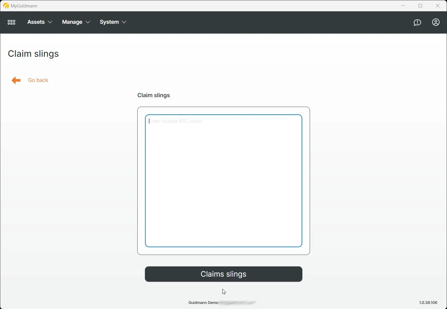Image resolution: width=447 pixels, height=309 pixels.
Task: Minimize the MyGuldmann window
Action: click(x=403, y=6)
